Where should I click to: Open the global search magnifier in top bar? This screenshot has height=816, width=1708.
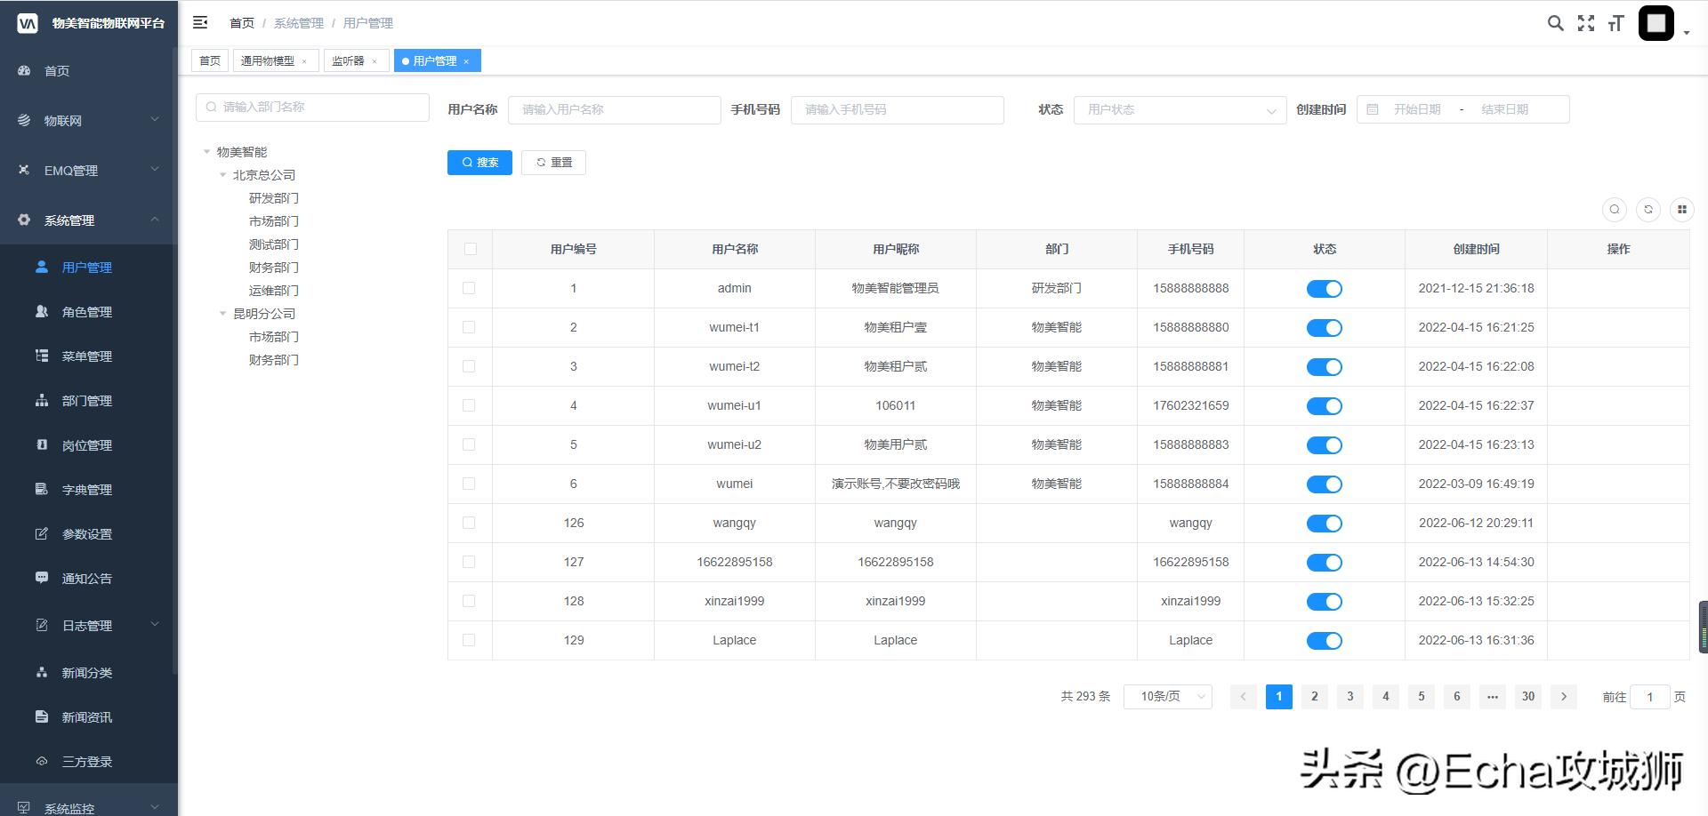(x=1555, y=23)
